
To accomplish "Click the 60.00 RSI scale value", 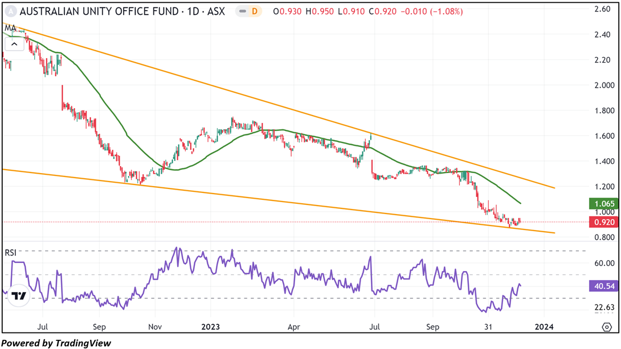I will click(604, 263).
